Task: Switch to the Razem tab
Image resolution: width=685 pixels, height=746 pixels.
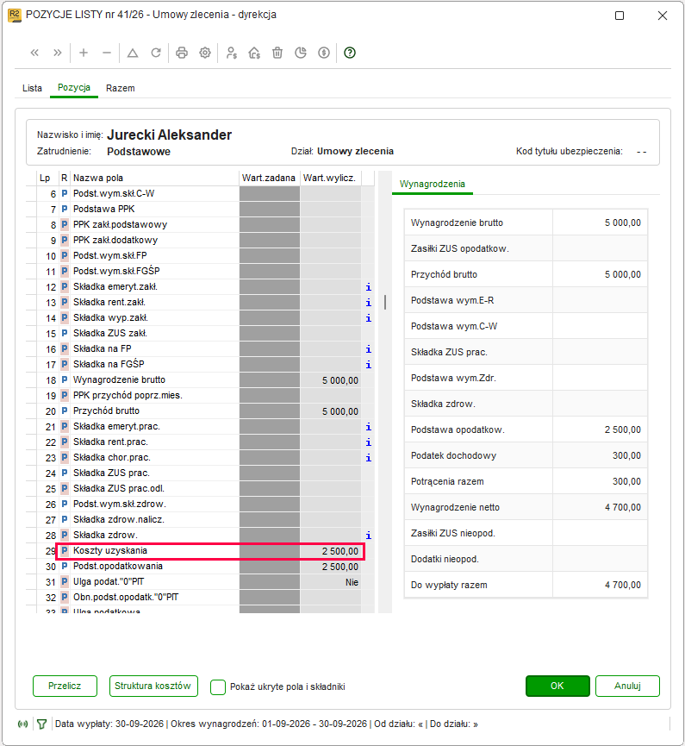Action: [121, 88]
